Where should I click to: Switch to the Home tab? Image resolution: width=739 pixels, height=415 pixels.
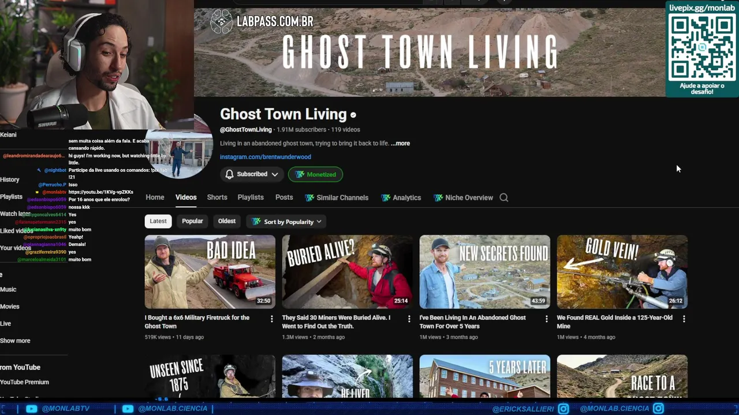[155, 197]
